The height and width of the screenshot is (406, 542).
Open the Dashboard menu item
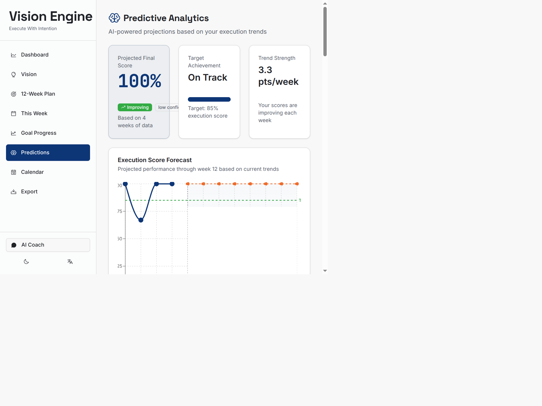tap(48, 55)
